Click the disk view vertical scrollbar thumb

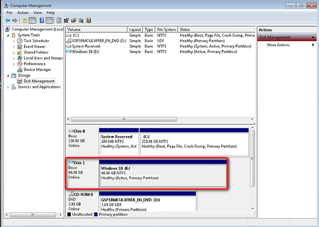[252, 158]
